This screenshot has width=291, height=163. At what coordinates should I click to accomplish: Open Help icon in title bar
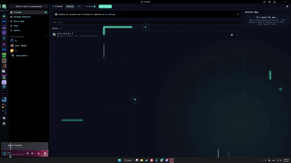click(x=270, y=2)
